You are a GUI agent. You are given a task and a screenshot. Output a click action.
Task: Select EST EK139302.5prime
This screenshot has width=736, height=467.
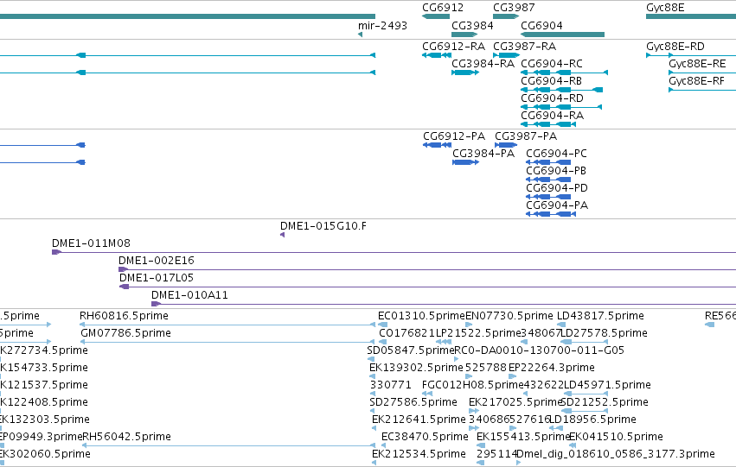(x=372, y=376)
